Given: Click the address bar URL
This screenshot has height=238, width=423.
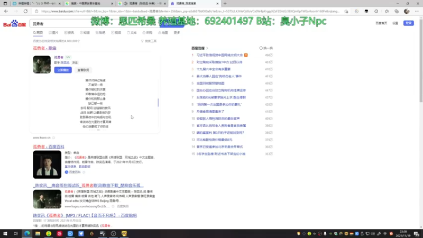Looking at the screenshot, I should pyautogui.click(x=190, y=11).
